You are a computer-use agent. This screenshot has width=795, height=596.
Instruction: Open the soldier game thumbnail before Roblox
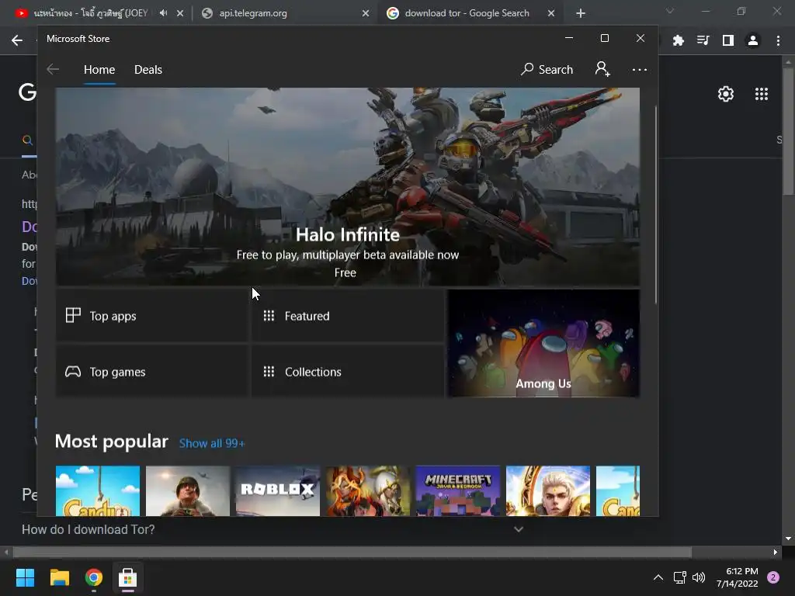tap(188, 491)
